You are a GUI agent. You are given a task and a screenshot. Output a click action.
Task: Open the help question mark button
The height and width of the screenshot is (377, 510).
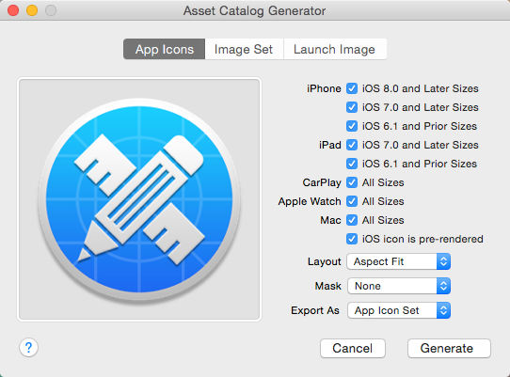point(28,348)
